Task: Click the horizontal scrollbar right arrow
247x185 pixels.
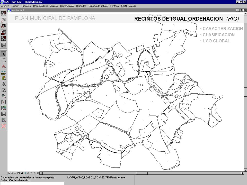Action: click(x=243, y=173)
